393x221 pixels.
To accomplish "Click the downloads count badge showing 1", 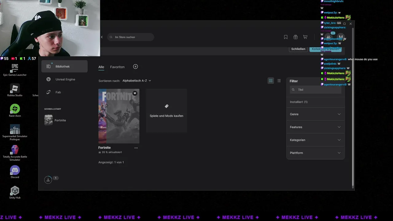I will (x=56, y=178).
